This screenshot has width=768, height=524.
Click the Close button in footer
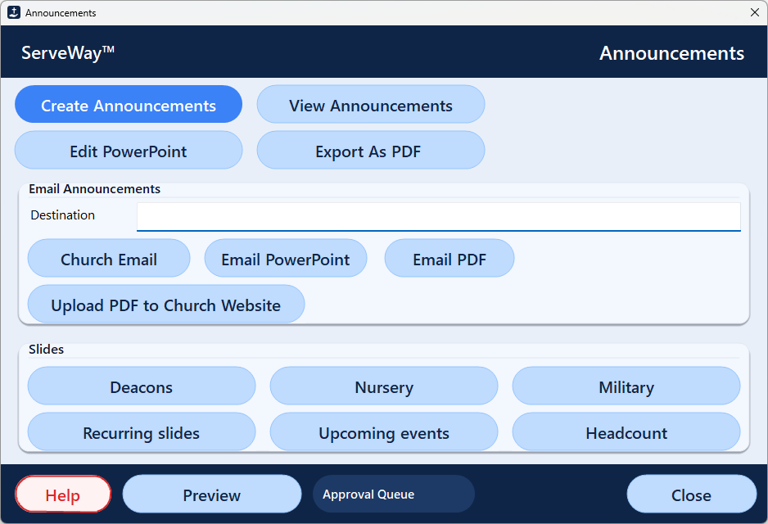(692, 495)
